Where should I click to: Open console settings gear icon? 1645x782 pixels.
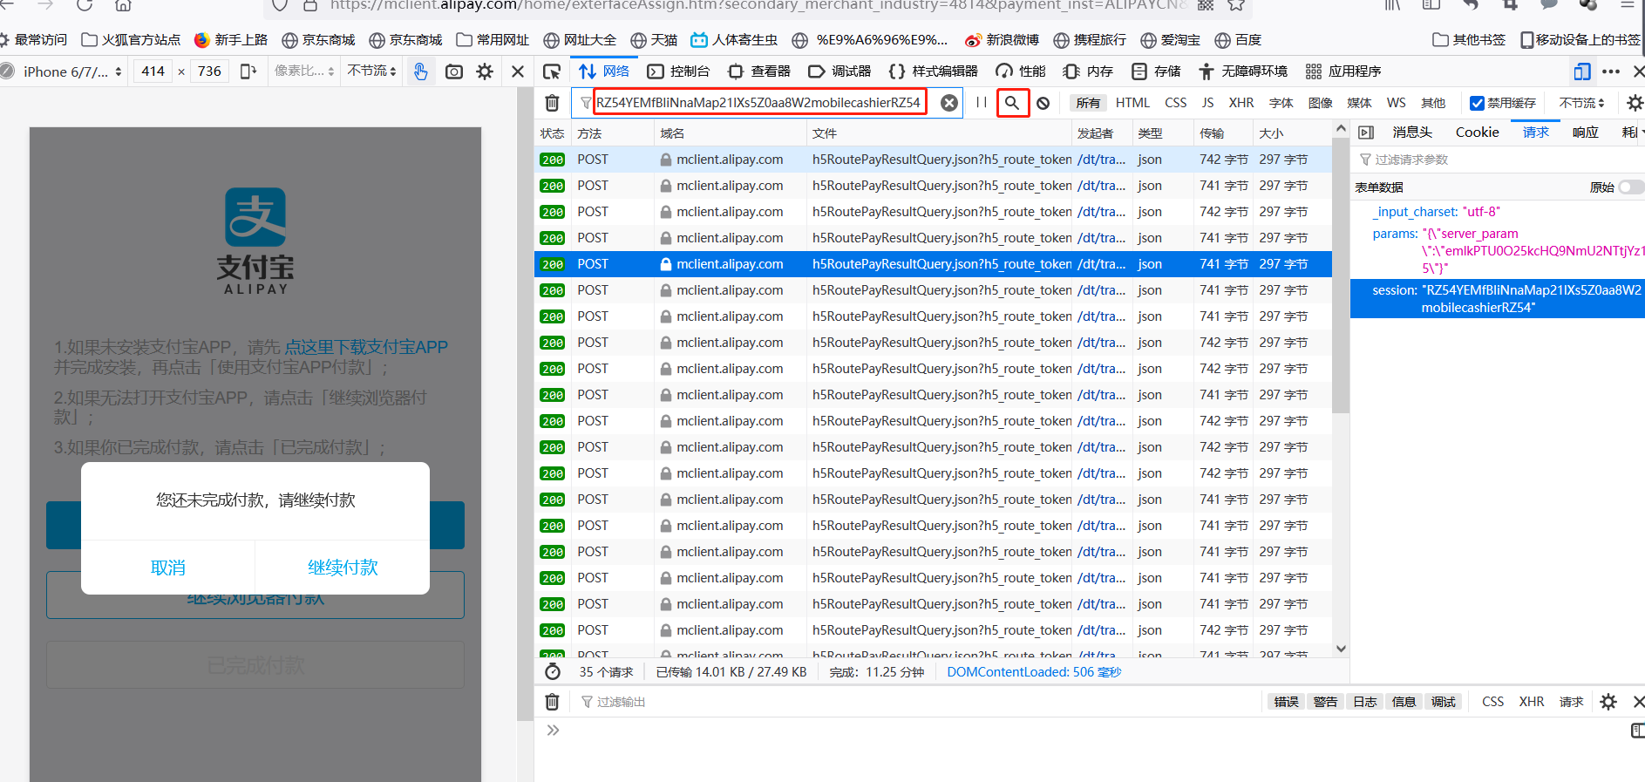pos(1608,702)
